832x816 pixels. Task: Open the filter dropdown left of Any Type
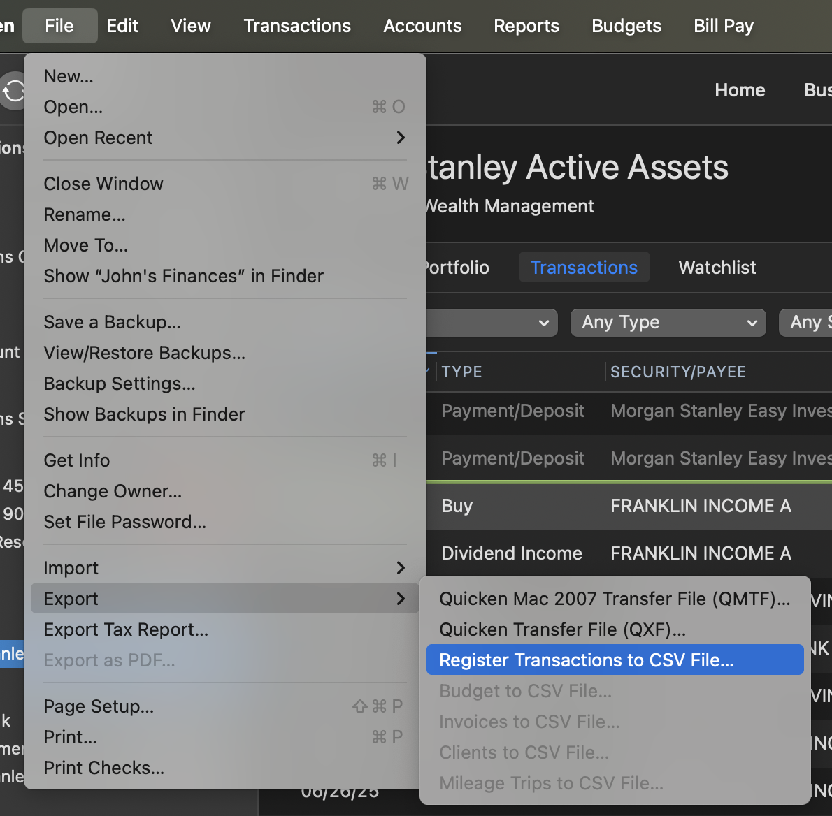point(492,322)
